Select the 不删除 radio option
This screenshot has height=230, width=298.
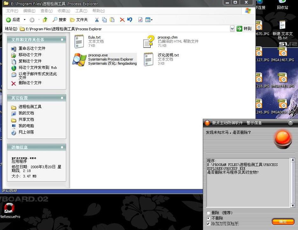click(x=209, y=218)
